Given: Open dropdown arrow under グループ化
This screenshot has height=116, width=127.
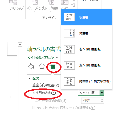Looking at the screenshot, I should [35, 12].
